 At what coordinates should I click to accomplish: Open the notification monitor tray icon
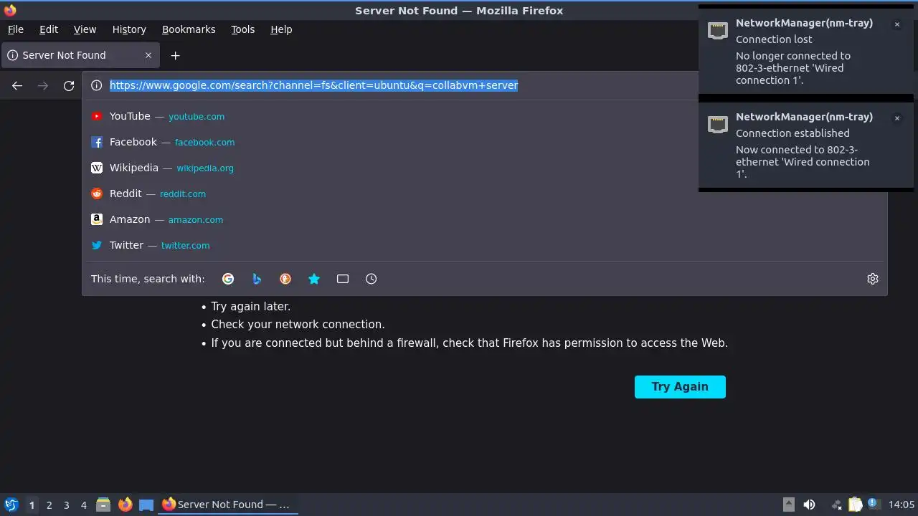coord(874,505)
